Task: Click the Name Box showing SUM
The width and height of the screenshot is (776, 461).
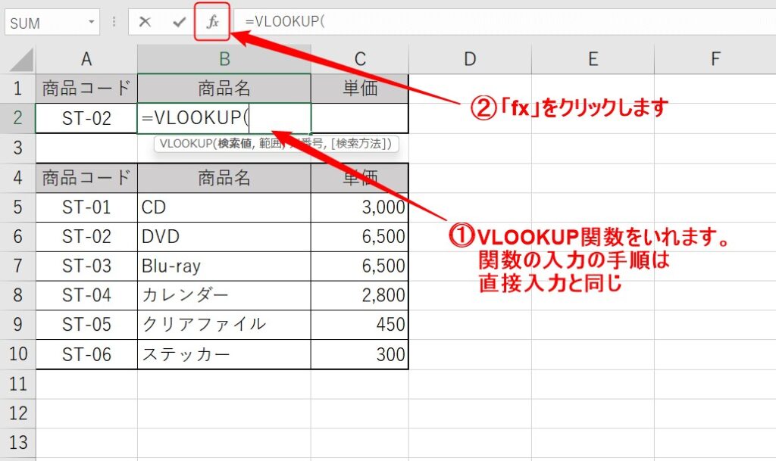Action: pos(45,23)
